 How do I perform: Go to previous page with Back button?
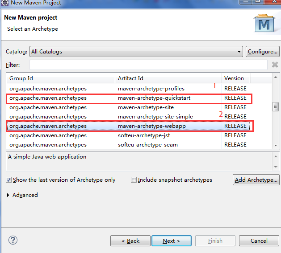click(x=130, y=241)
